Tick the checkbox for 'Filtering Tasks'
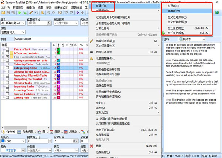222x158 pixels. coord(7,83)
